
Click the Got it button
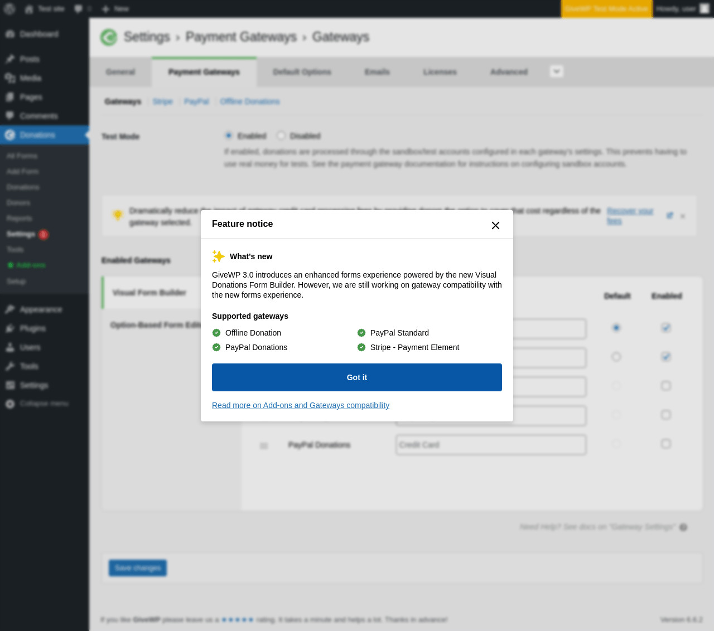[357, 377]
